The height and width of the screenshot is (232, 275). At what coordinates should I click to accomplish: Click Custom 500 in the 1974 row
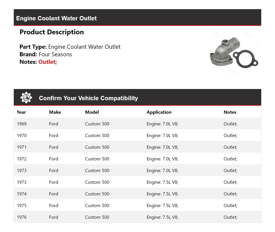click(97, 194)
